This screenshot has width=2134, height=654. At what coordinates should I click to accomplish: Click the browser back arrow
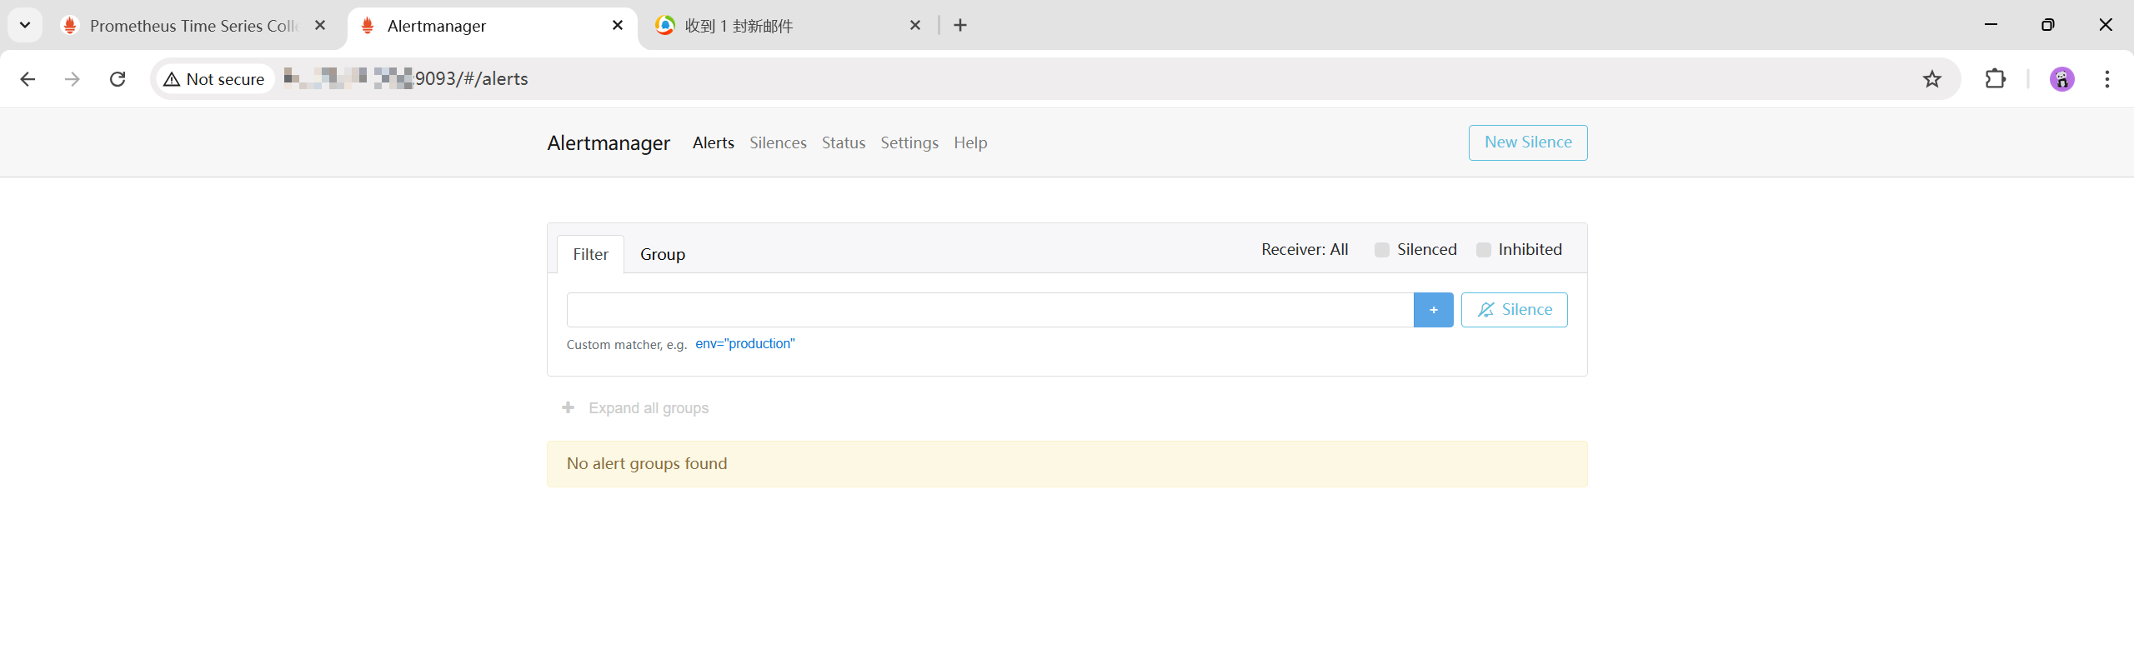tap(28, 79)
